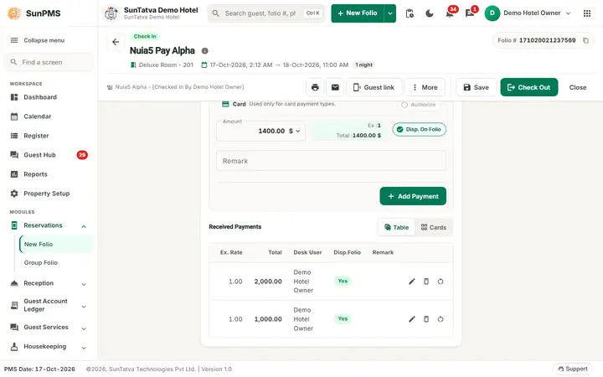Copy the folio number icon
Viewport: 603px width, 377px height.
(x=585, y=40)
